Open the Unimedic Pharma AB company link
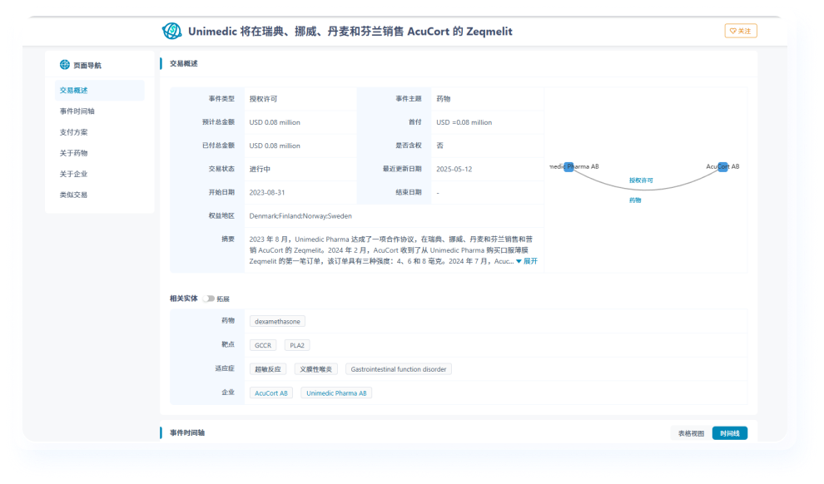This screenshot has width=824, height=484. click(x=336, y=393)
